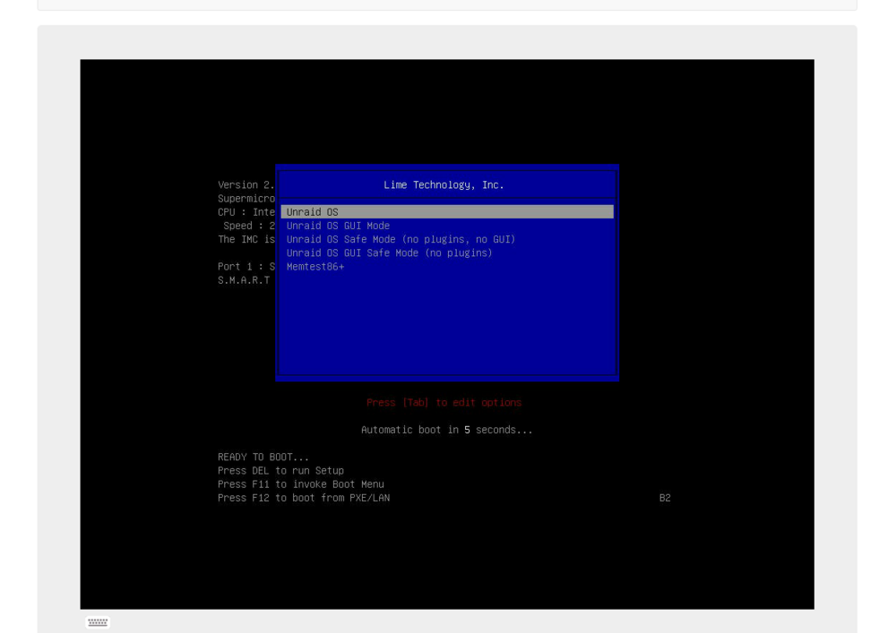
Task: Click the red Press [Tab] to edit options text
Action: click(x=444, y=402)
